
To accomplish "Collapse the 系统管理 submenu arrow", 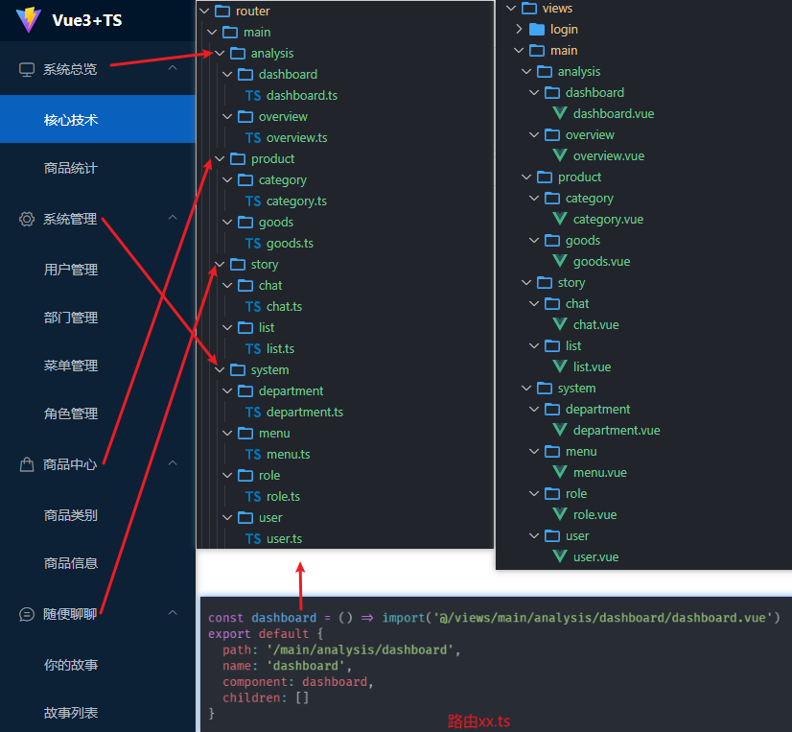I will [173, 218].
